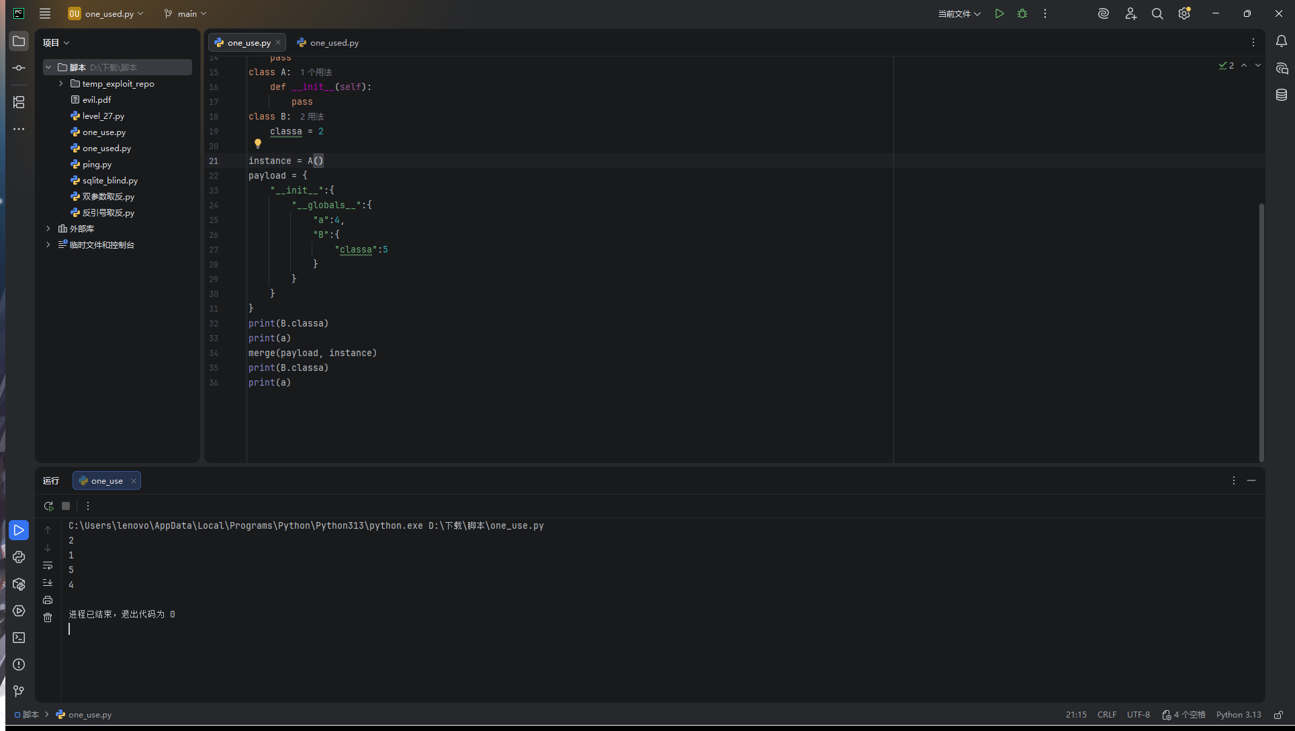Open the Python Console tool window
Screen dimensions: 1295x731
point(19,557)
